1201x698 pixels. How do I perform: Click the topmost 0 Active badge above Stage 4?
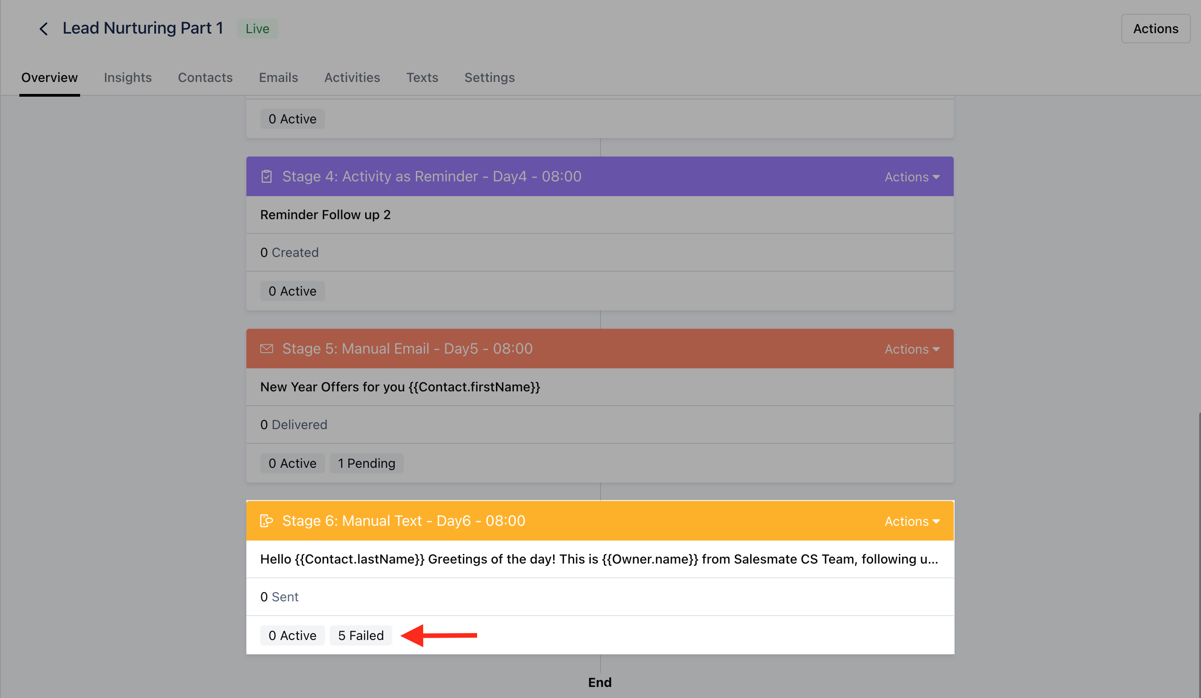pyautogui.click(x=292, y=119)
